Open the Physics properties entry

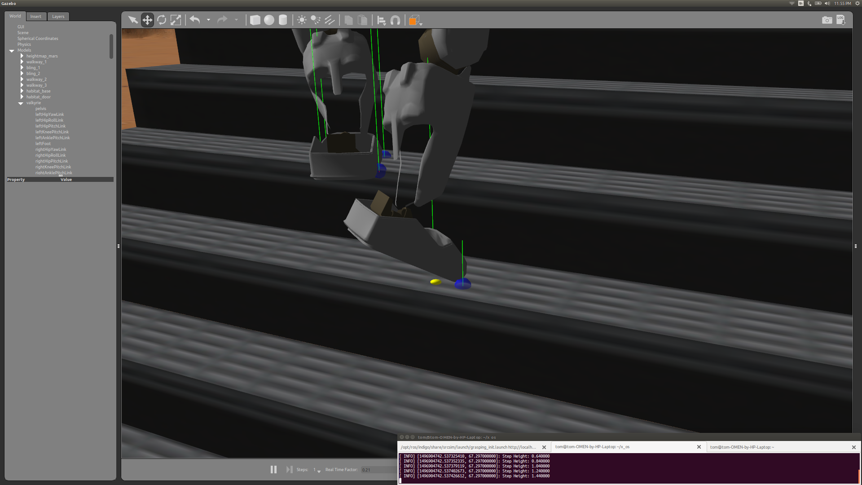coord(24,44)
